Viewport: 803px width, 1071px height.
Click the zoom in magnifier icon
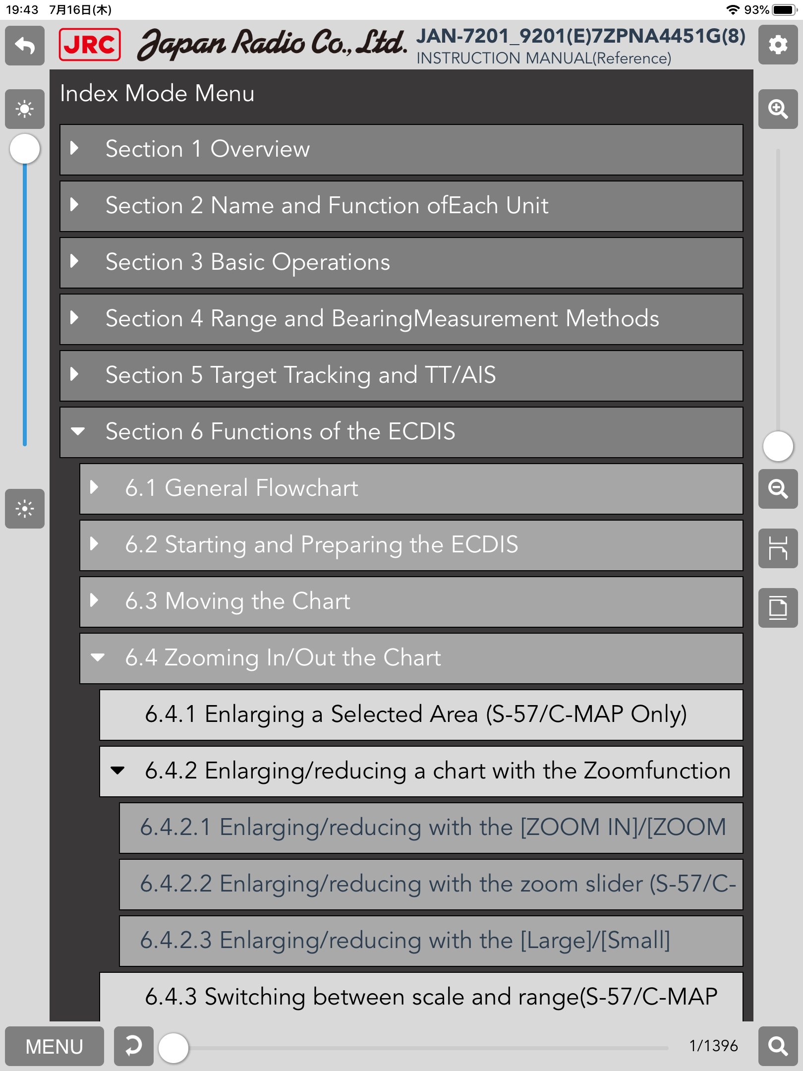point(778,109)
